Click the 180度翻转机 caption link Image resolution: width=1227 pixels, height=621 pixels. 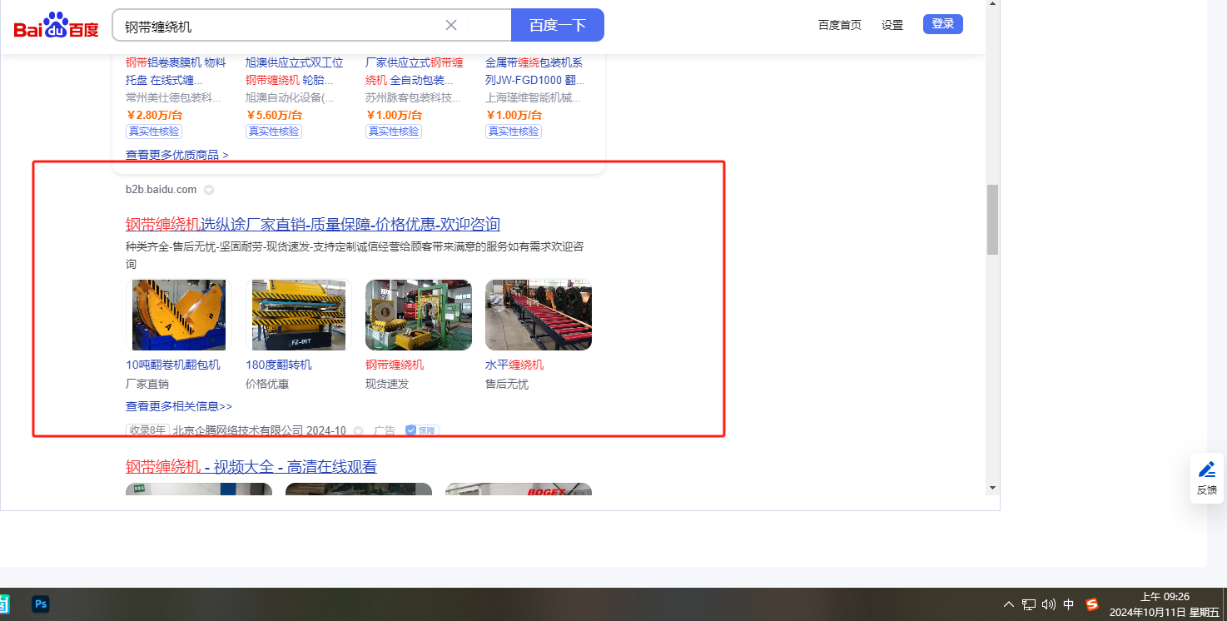pos(279,365)
